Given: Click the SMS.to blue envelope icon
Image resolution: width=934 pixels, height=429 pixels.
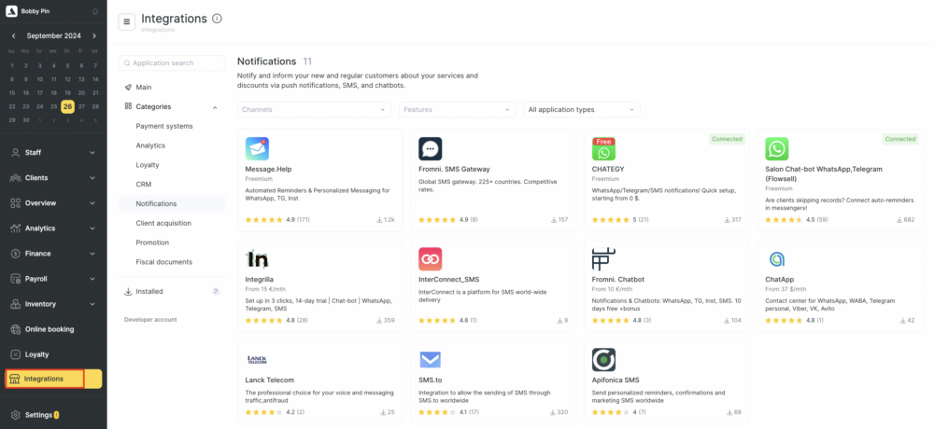Looking at the screenshot, I should 430,360.
